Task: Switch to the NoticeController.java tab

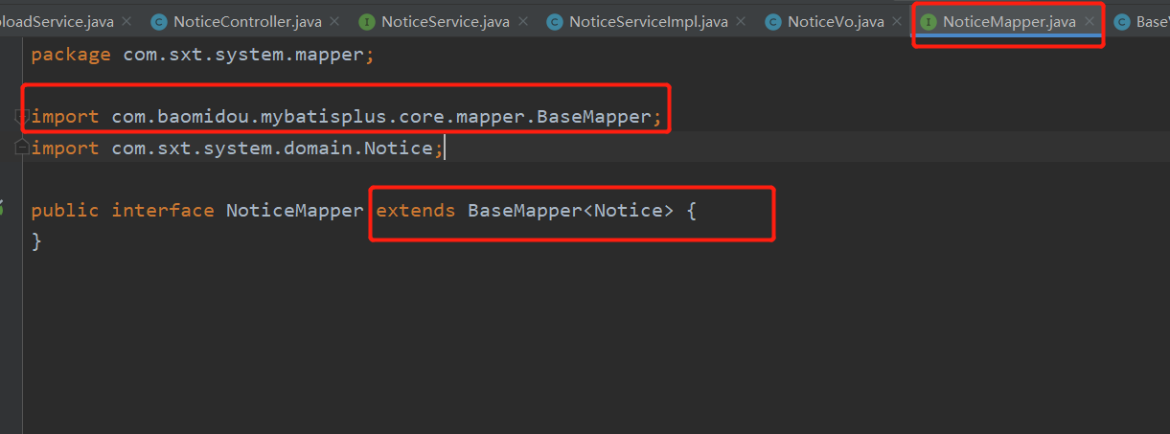Action: (x=247, y=21)
